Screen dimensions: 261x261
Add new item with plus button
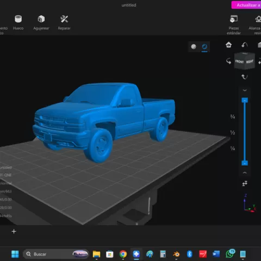coord(14,232)
